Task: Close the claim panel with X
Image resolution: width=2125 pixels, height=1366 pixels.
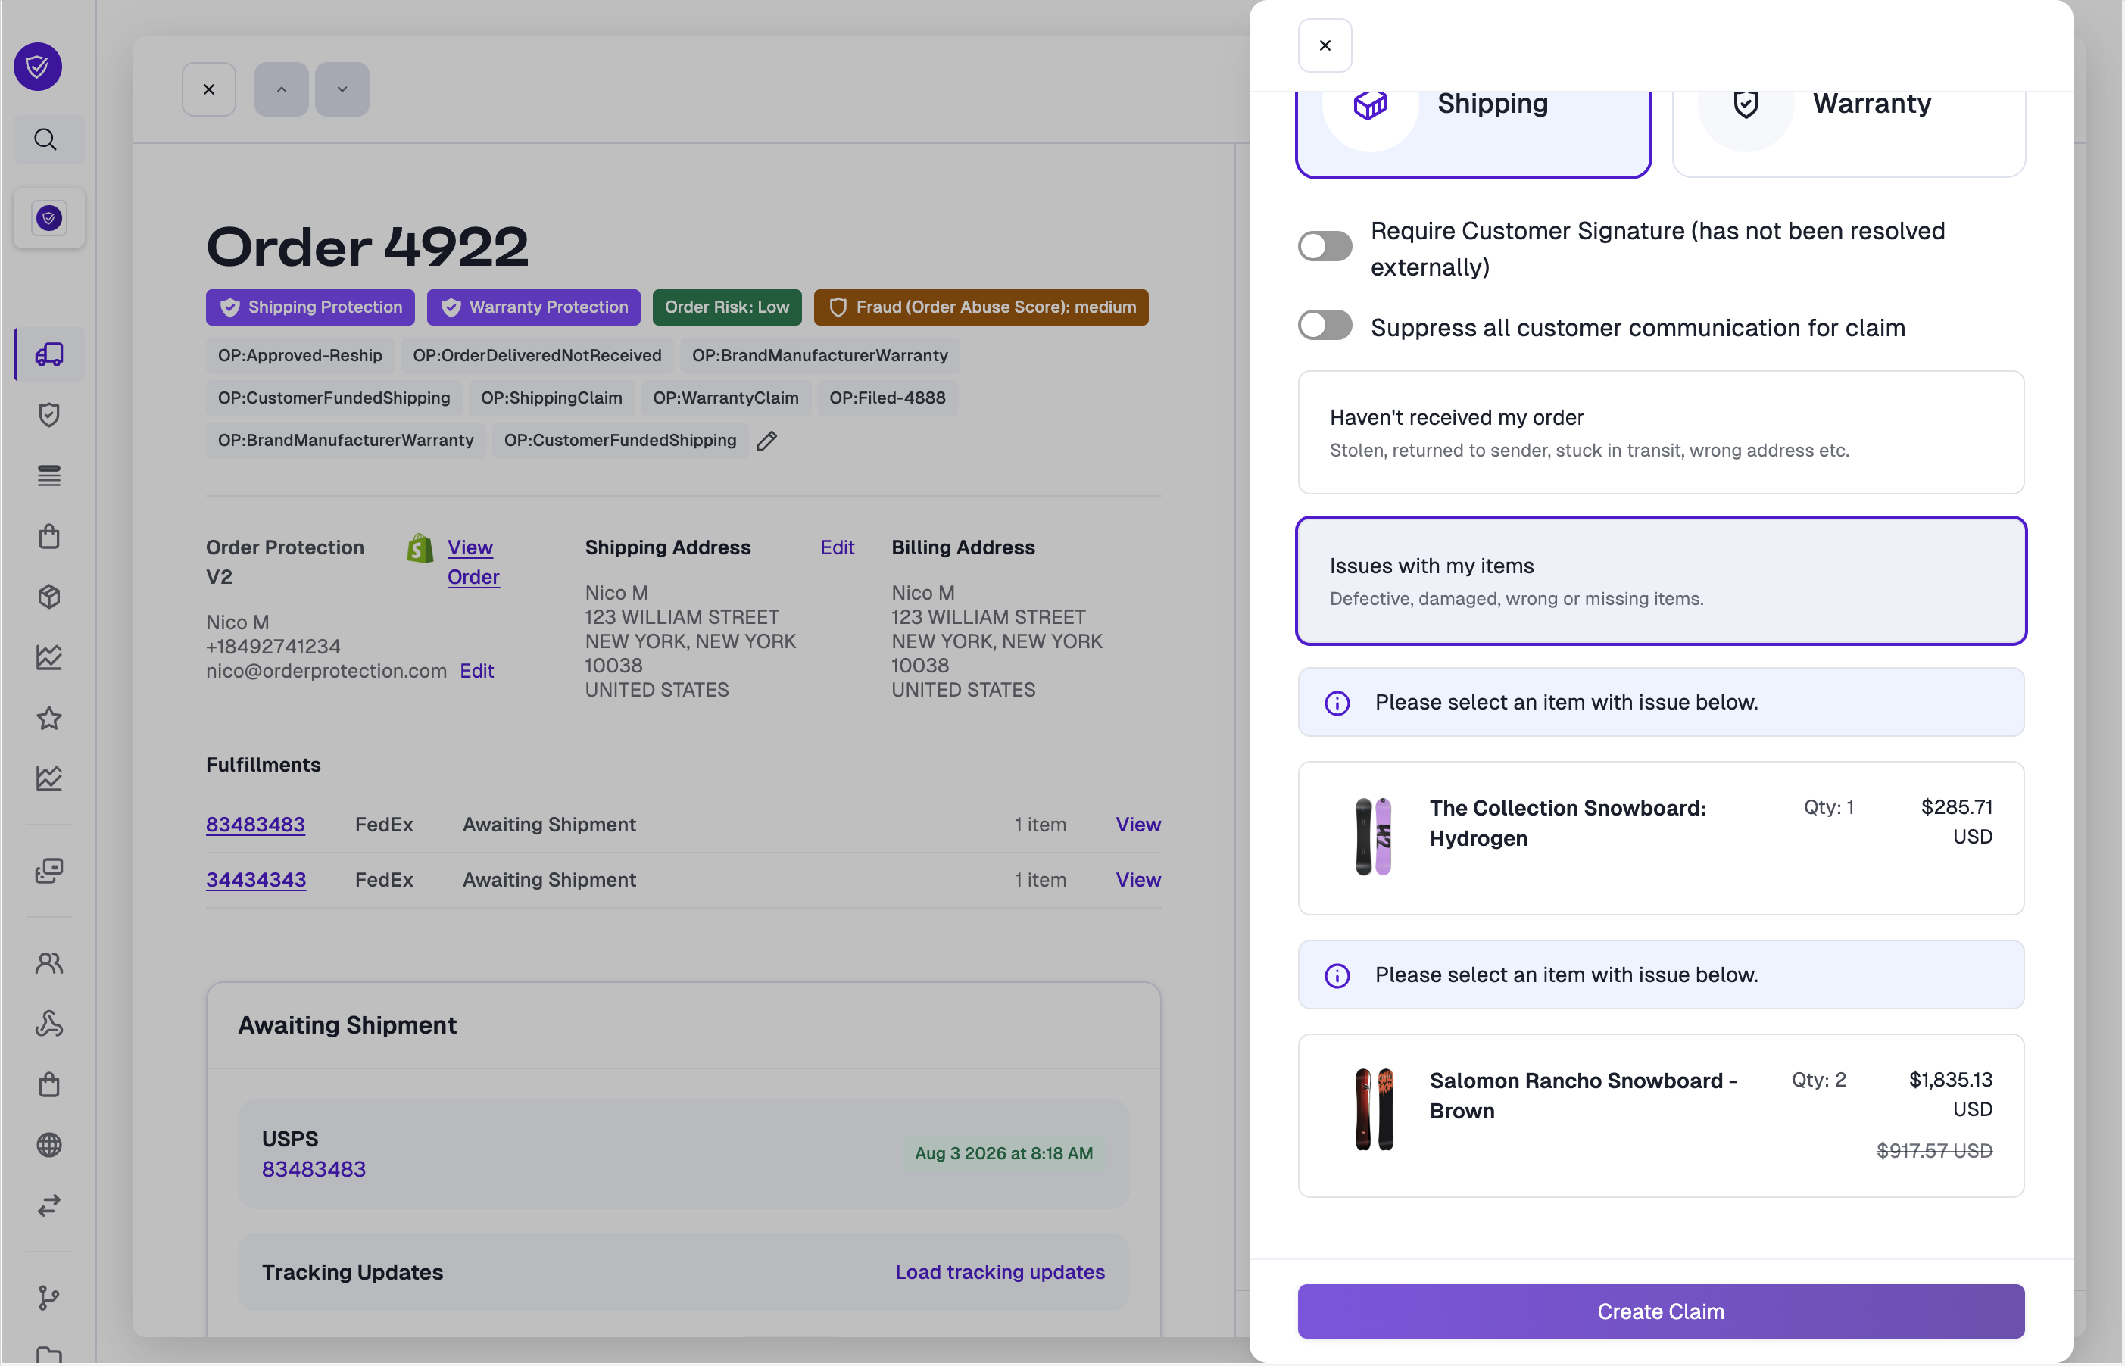Action: click(1324, 45)
